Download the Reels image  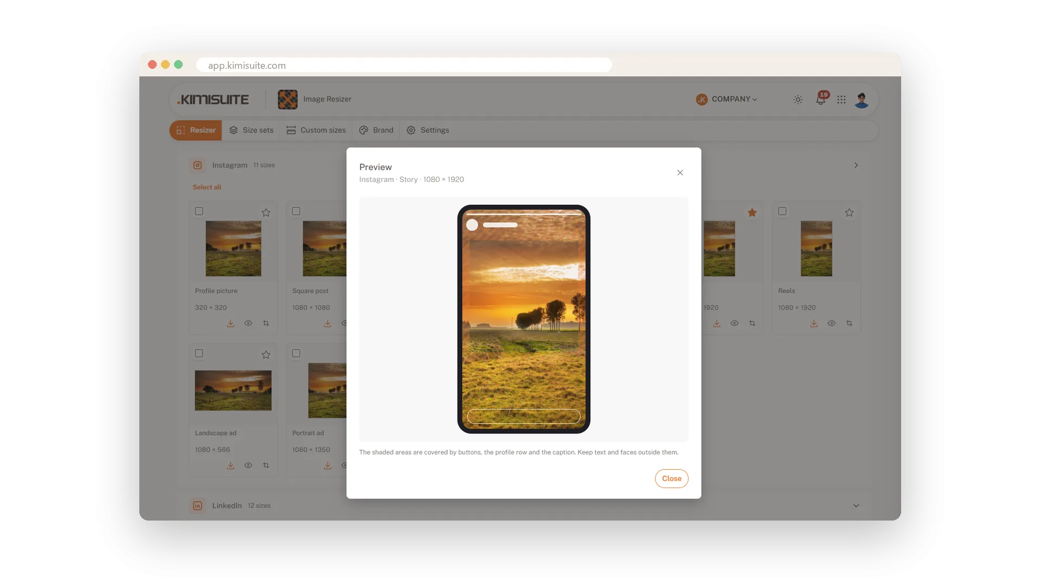click(x=814, y=323)
